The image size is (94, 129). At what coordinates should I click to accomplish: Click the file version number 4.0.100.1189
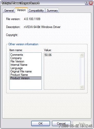pyautogui.click(x=32, y=19)
